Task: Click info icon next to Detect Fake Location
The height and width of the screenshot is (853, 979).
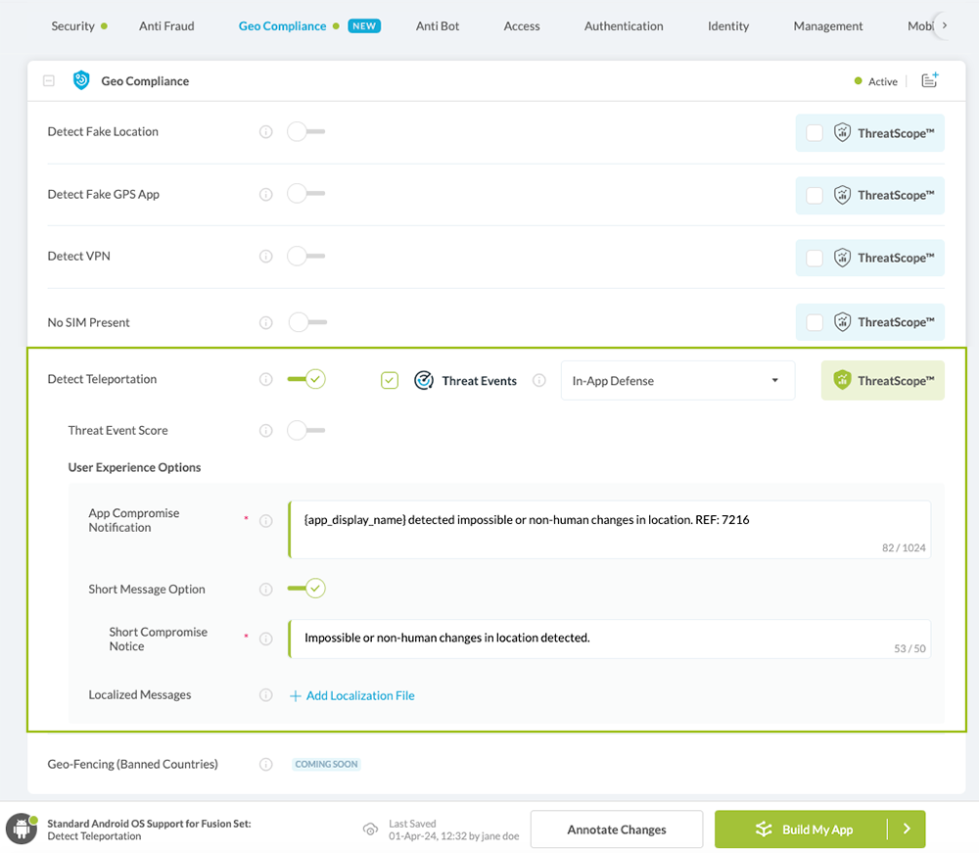Action: click(265, 132)
